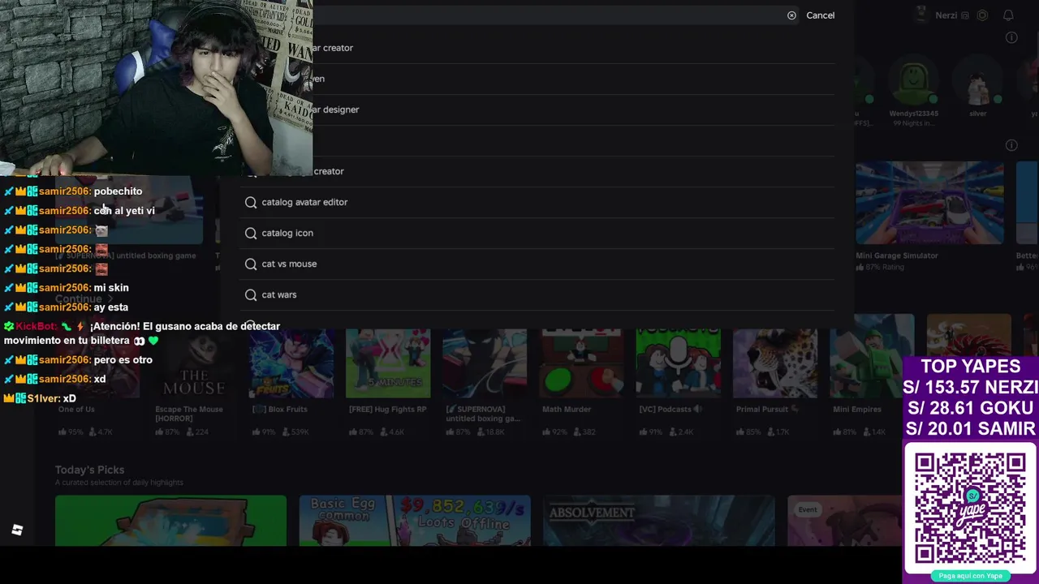Click the 'One of Us' game title
The image size is (1039, 584).
76,410
